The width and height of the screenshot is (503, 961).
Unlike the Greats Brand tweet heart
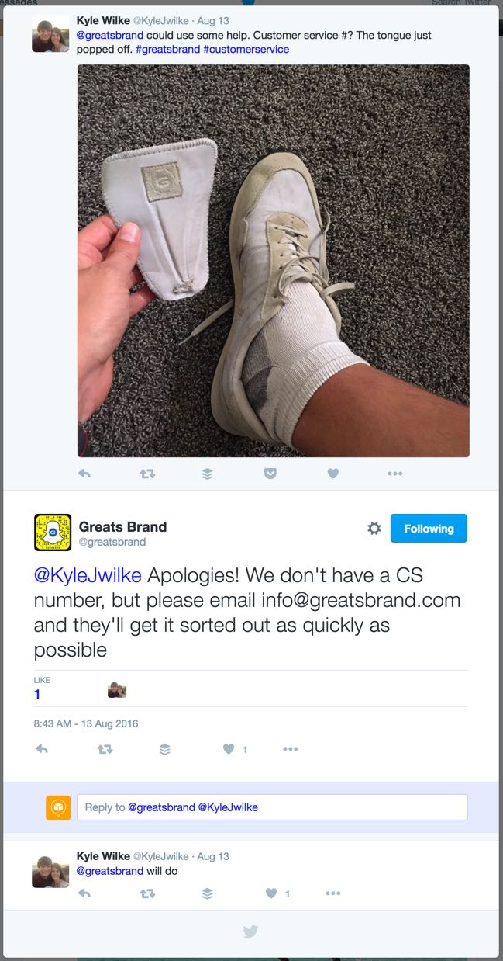tap(229, 749)
